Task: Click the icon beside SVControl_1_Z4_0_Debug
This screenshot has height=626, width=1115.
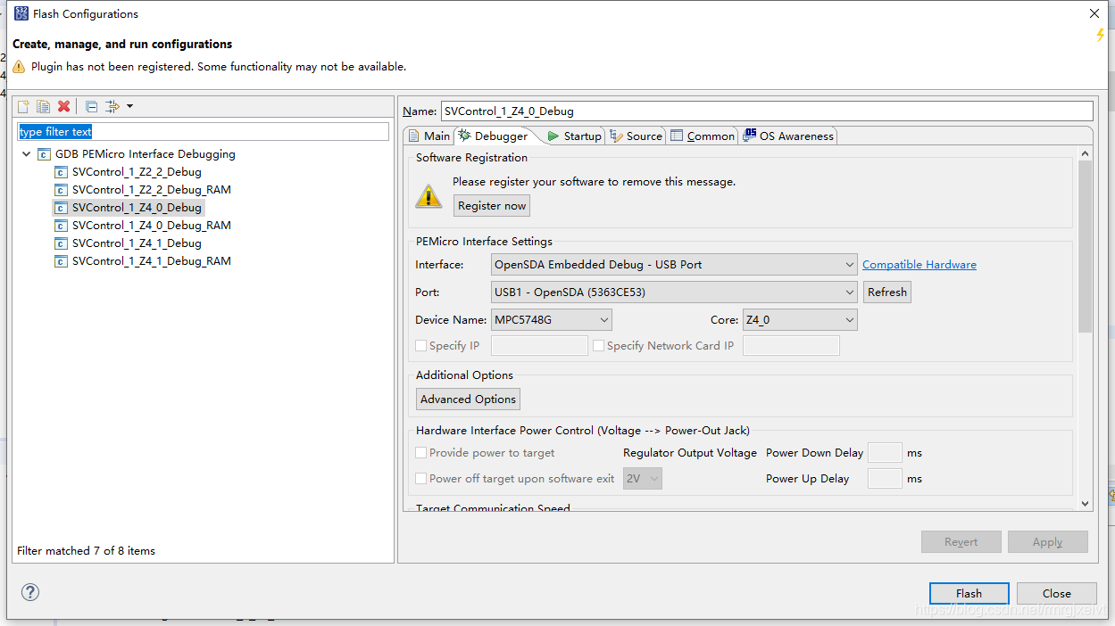Action: click(x=61, y=207)
